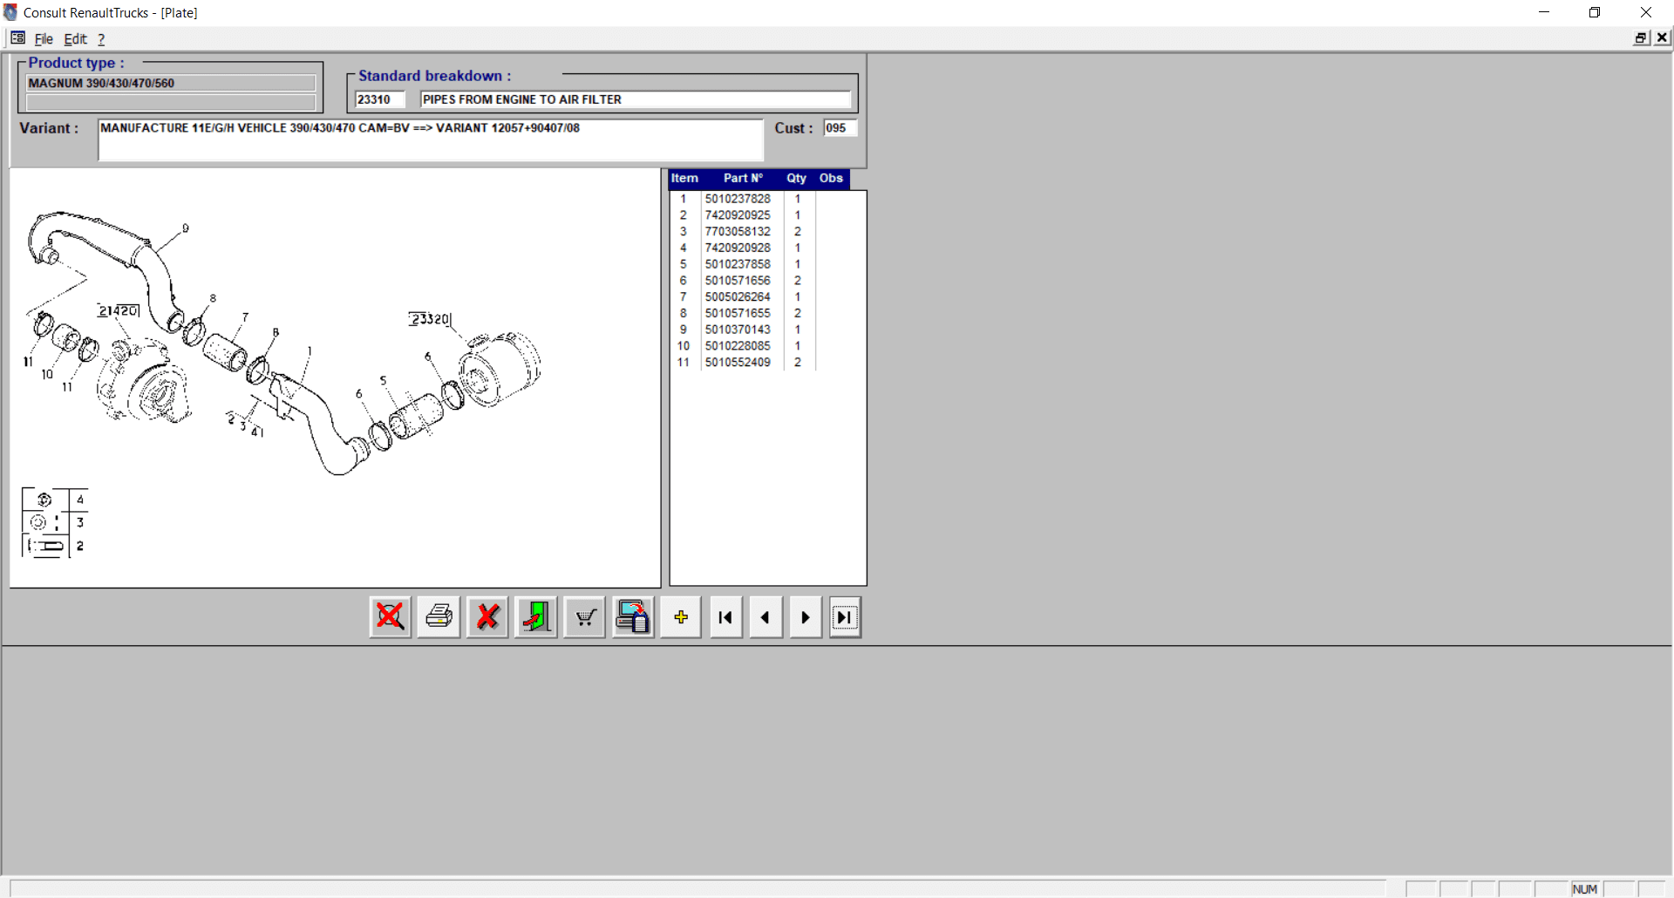Print the plate using printer icon
This screenshot has height=898, width=1674.
coord(439,617)
